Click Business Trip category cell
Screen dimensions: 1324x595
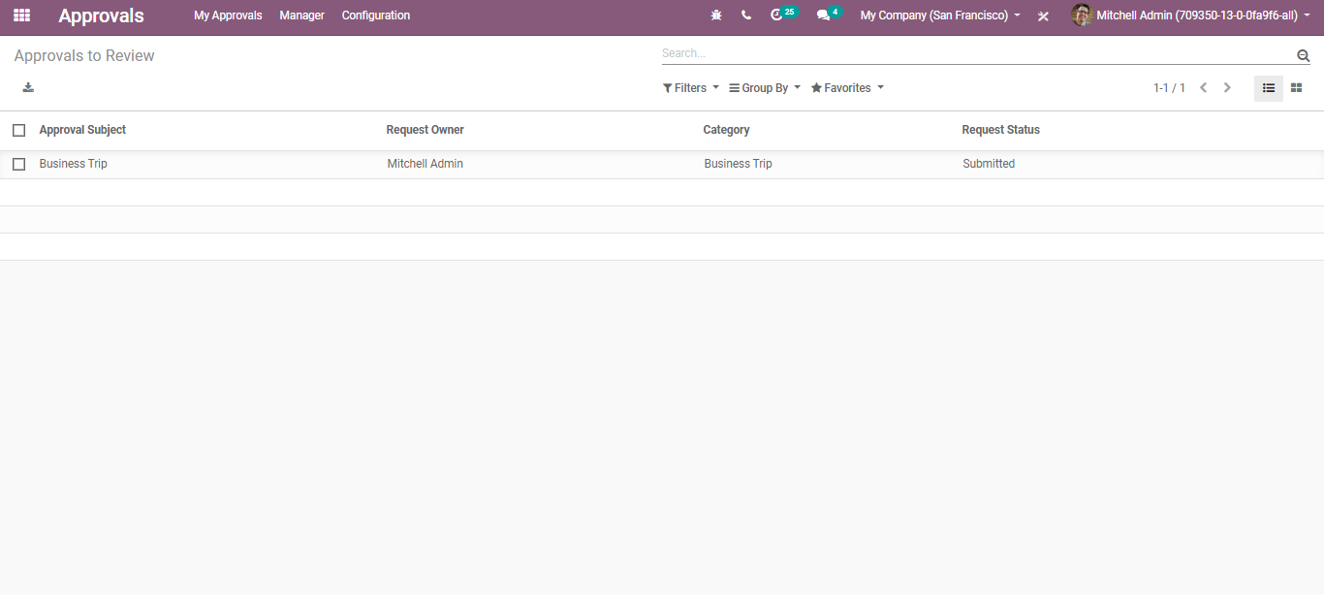click(x=739, y=164)
